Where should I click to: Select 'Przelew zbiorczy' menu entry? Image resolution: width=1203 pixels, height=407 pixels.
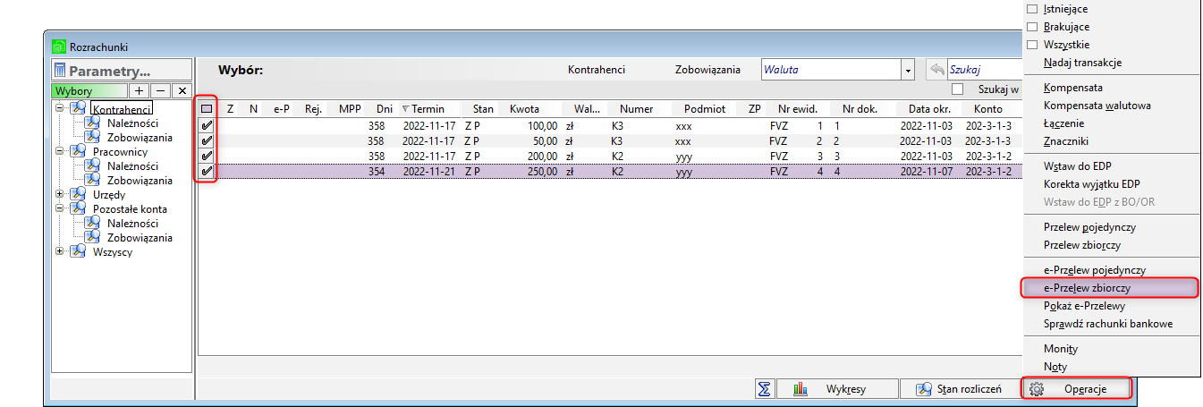[1109, 245]
